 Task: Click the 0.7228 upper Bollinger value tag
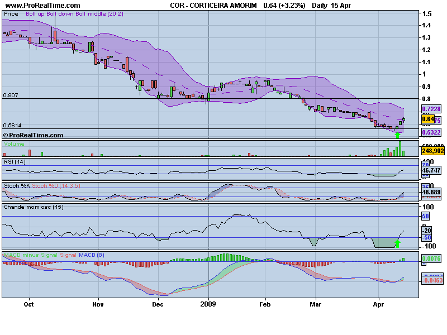click(x=431, y=109)
